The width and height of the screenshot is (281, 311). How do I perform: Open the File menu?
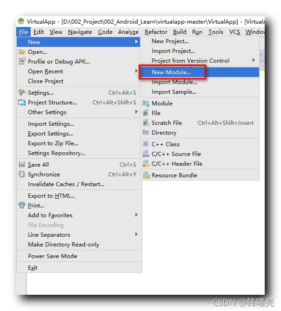[x=23, y=32]
